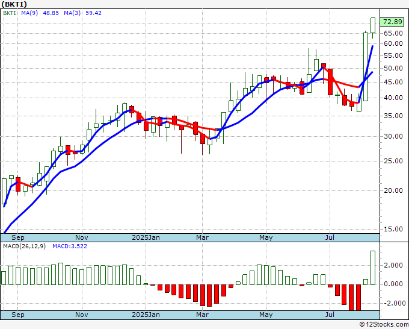Click the MA(9) legend label

[29, 13]
